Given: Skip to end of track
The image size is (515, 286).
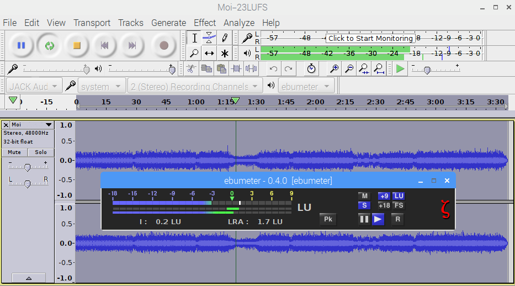Looking at the screenshot, I should (x=132, y=45).
